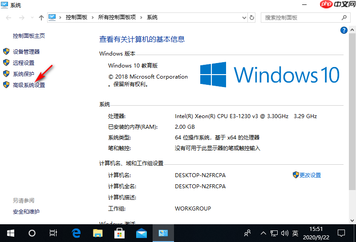Click shield icon next to 系统保护

[x=6, y=74]
